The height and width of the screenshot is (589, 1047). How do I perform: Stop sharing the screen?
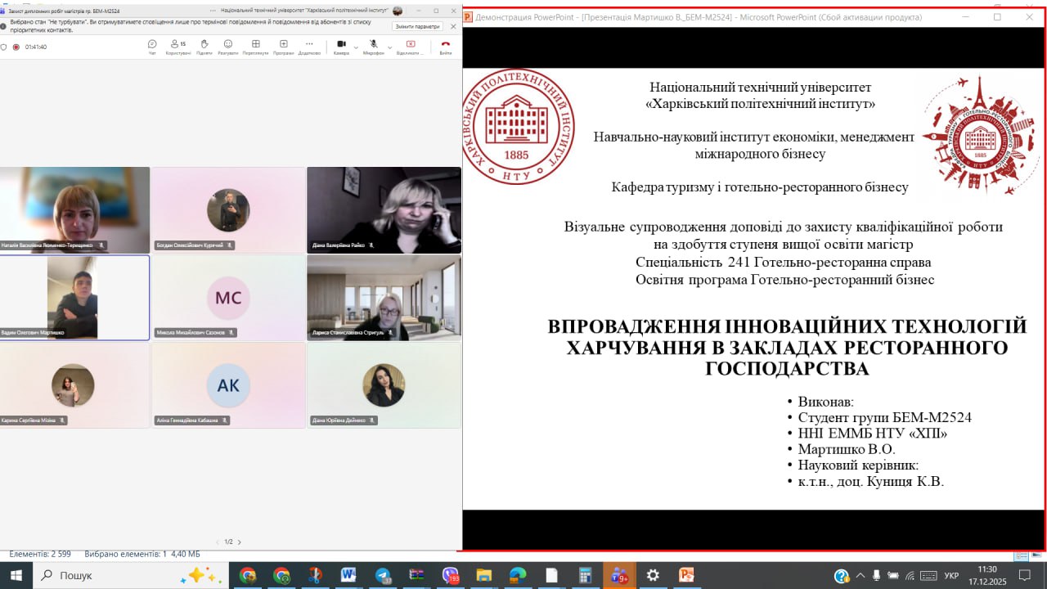click(411, 46)
